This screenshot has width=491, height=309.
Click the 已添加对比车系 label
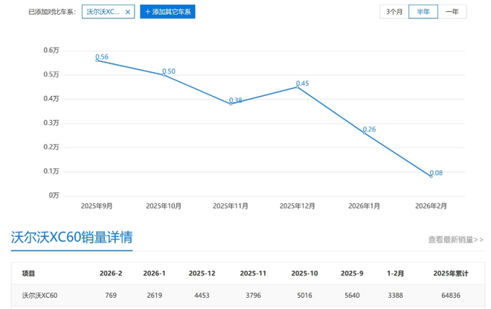coord(52,12)
